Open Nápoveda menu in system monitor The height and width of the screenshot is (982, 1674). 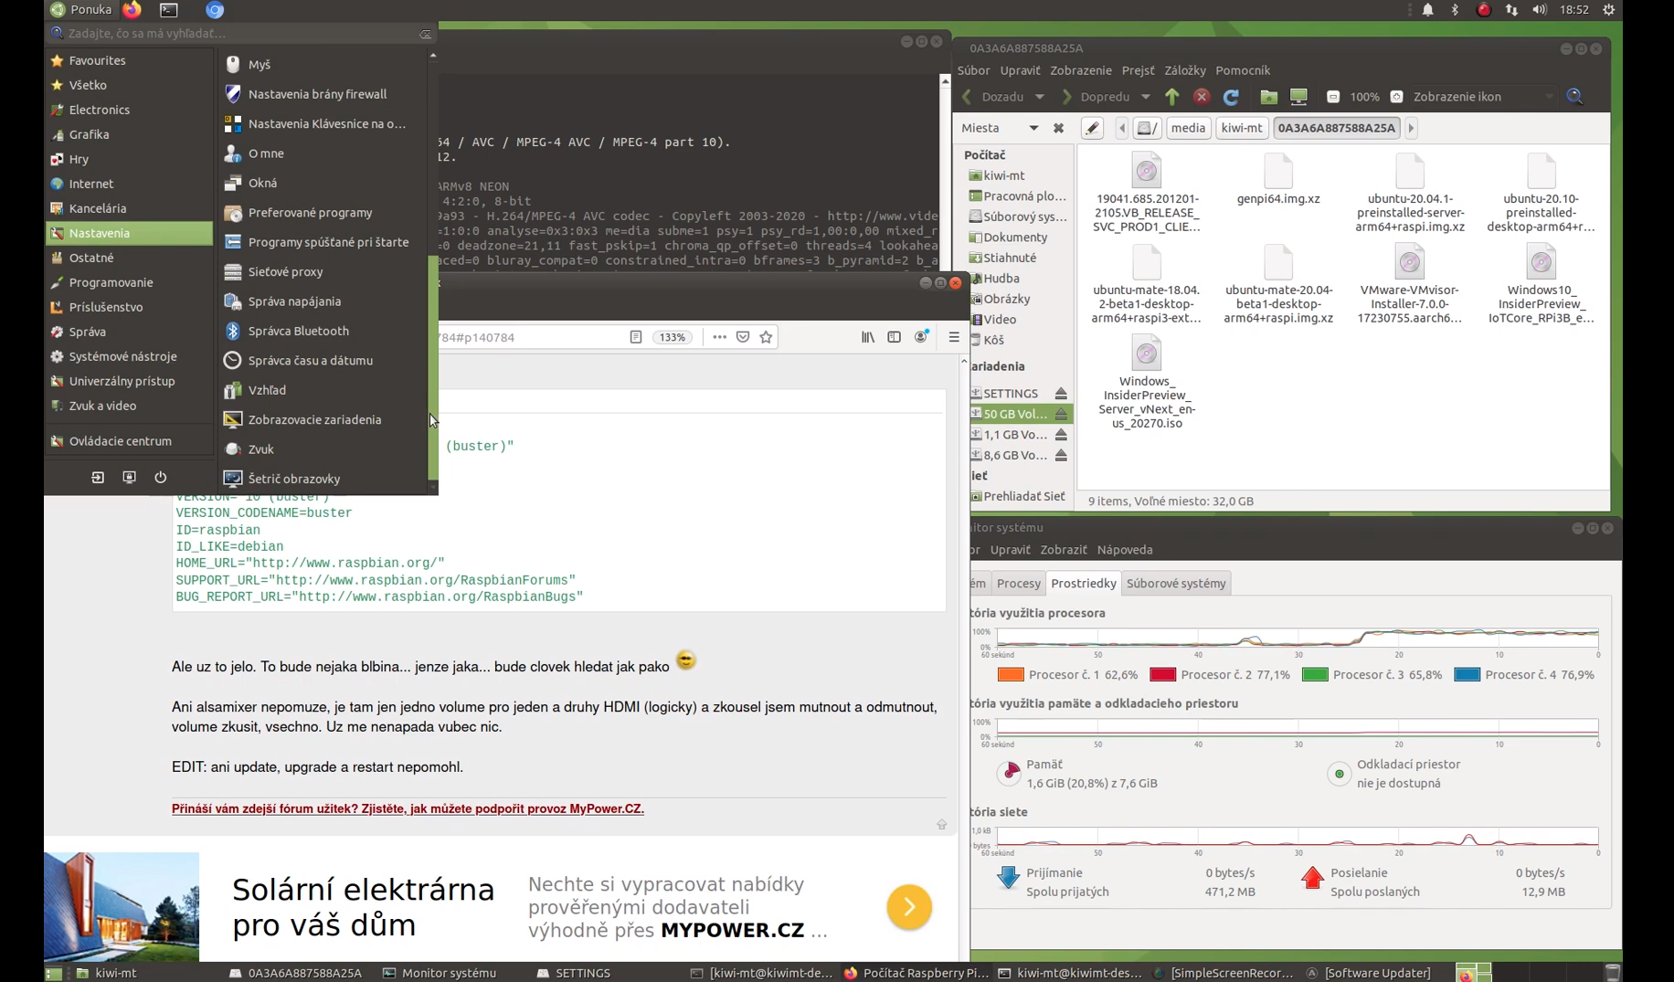[1125, 550]
